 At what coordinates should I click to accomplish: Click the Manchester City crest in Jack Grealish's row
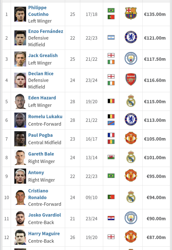pos(131,58)
